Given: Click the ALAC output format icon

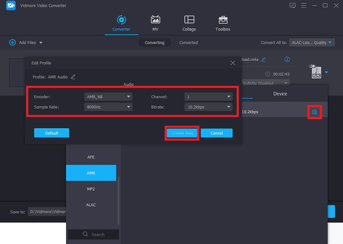Looking at the screenshot, I should pos(315,72).
